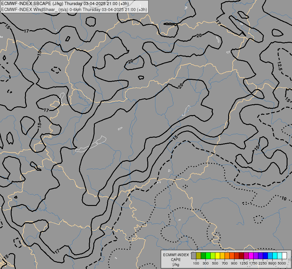Click the WindShear 0-6km title line

(x=74, y=10)
